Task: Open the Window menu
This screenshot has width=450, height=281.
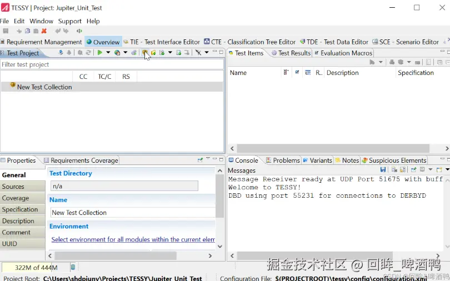Action: tap(41, 21)
